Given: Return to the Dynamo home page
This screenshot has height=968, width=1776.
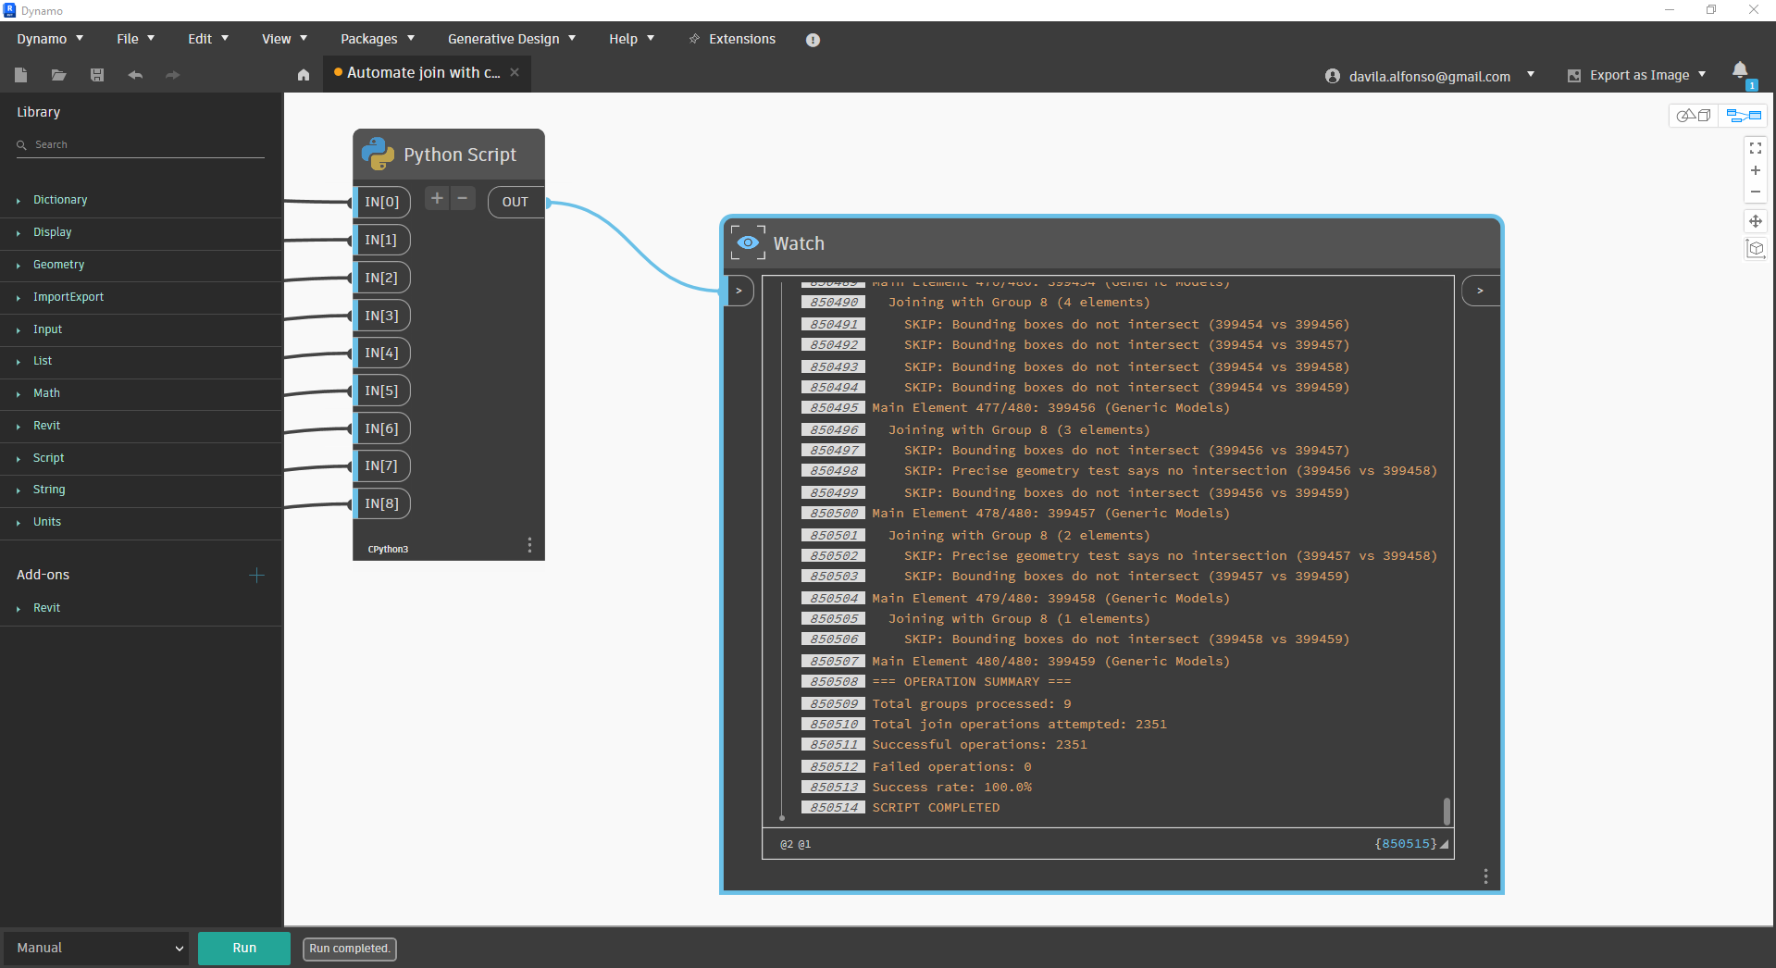Looking at the screenshot, I should [303, 75].
